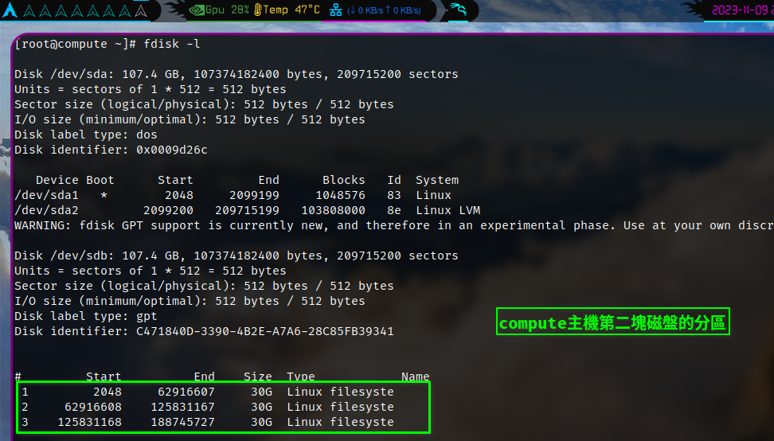Image resolution: width=774 pixels, height=441 pixels.
Task: Open the network monitor icon
Action: [335, 10]
